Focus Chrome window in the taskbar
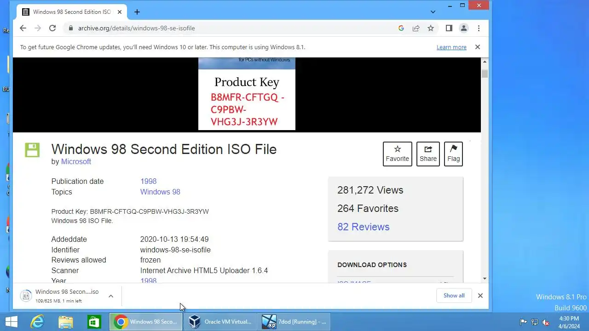589x331 pixels. click(x=146, y=322)
